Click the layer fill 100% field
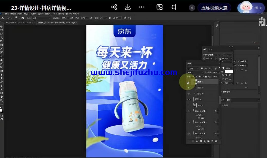The width and height of the screenshot is (267, 158). pyautogui.click(x=215, y=77)
